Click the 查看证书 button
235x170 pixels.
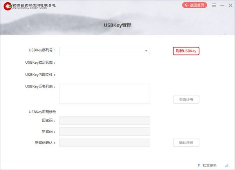186,100
